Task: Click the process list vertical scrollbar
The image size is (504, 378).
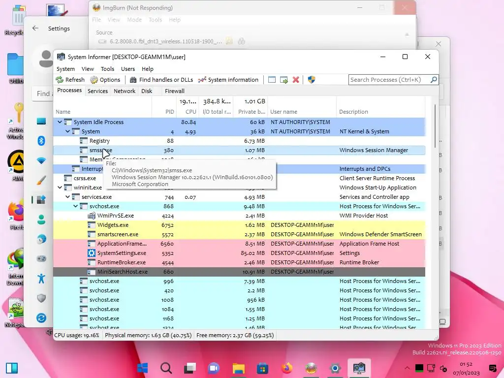Action: (x=435, y=126)
